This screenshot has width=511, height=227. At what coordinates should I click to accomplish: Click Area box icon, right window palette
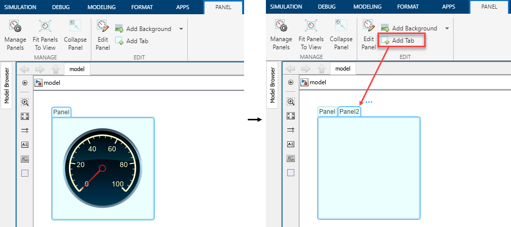point(291,173)
